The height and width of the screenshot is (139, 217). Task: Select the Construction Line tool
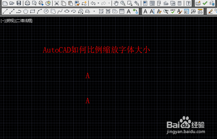(x=12, y=11)
